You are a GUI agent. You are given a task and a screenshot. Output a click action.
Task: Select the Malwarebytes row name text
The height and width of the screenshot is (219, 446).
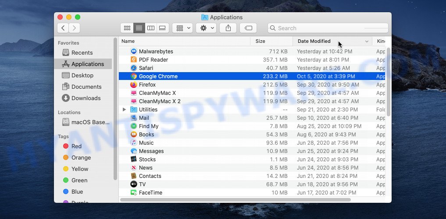(x=156, y=51)
